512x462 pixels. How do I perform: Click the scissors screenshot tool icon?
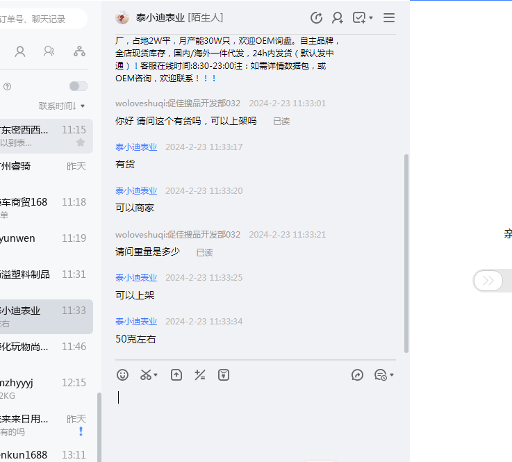point(145,375)
